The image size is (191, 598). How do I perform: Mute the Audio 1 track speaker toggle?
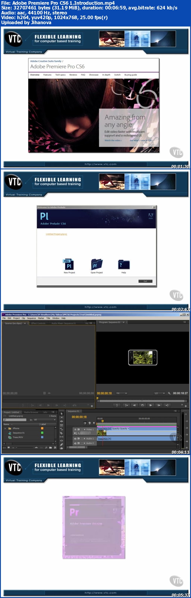coord(75,438)
